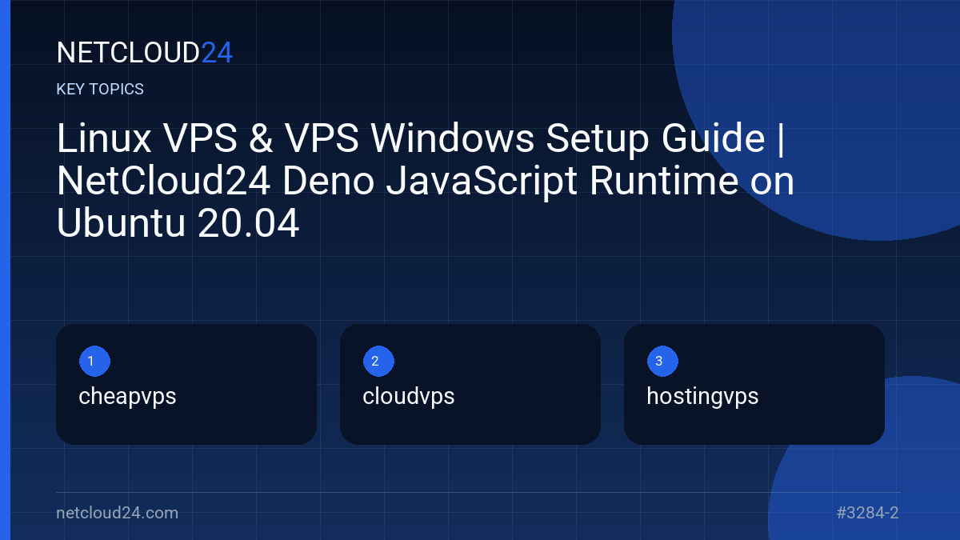Open the cloudvps topic card
This screenshot has height=540, width=960.
[470, 384]
